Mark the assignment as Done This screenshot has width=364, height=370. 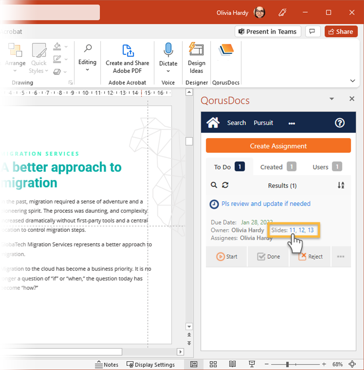268,257
